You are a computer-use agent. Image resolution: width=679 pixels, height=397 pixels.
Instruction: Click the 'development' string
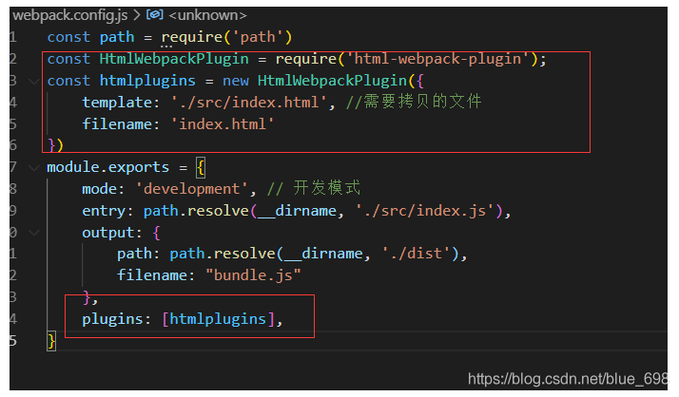(192, 189)
